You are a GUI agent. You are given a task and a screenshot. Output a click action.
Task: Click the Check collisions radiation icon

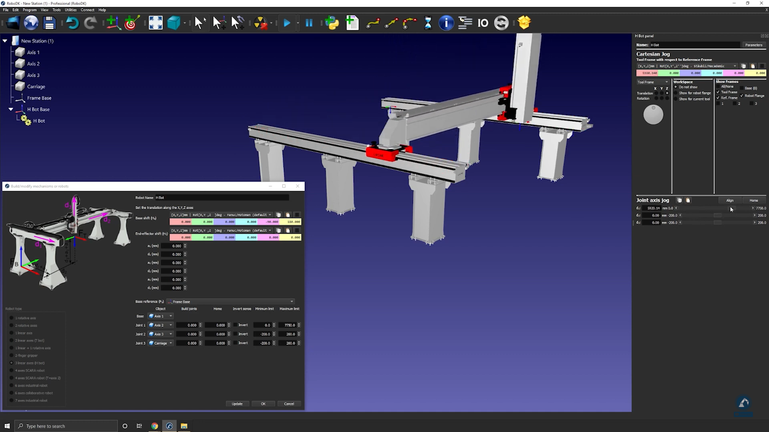click(260, 23)
